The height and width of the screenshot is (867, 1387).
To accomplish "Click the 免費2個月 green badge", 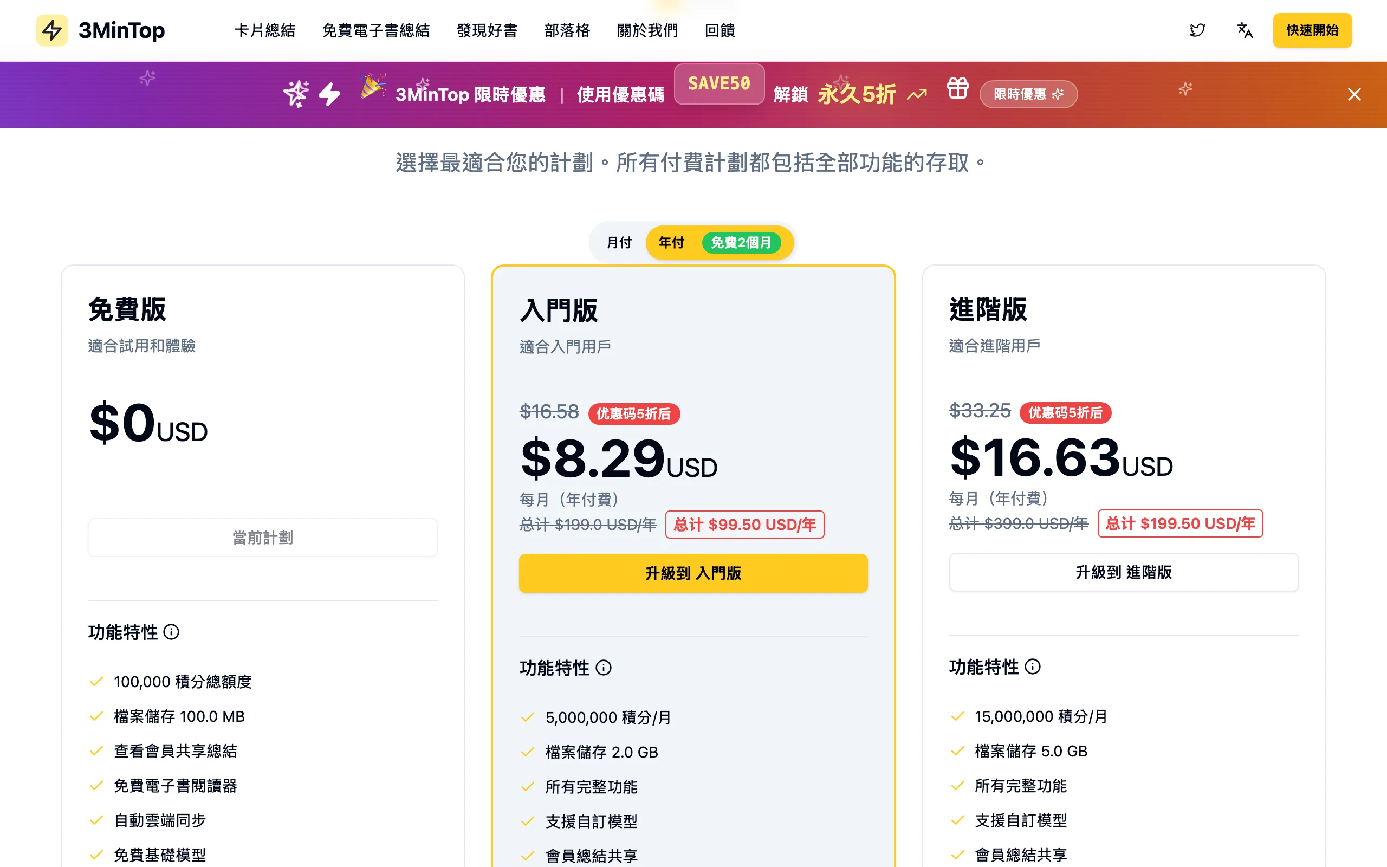I will (741, 243).
